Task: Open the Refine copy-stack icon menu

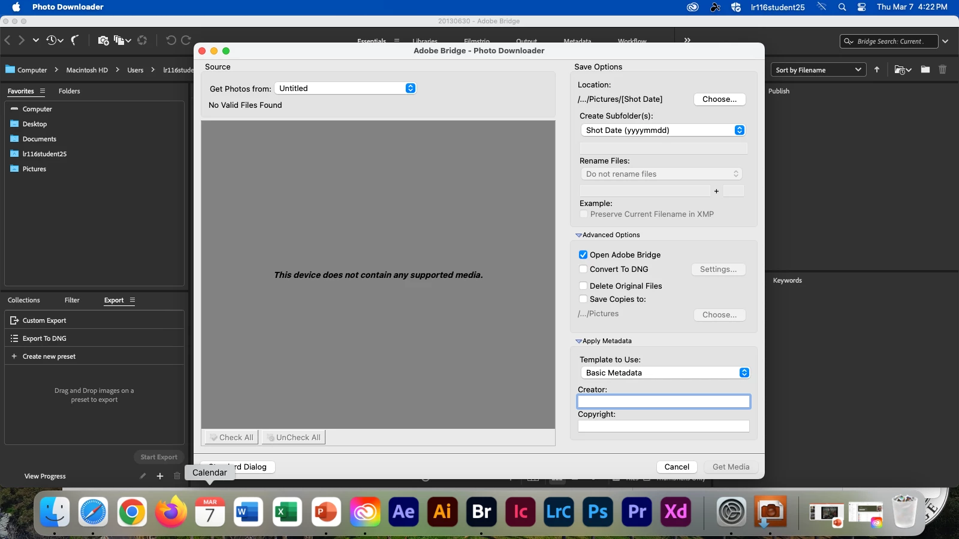Action: click(x=122, y=40)
